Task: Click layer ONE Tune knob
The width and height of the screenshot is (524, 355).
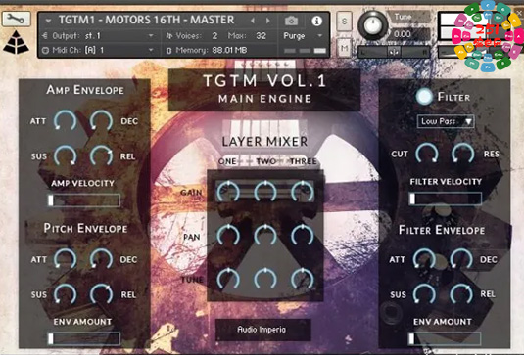Action: 228,279
